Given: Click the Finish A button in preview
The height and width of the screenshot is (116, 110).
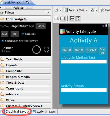Looking at the screenshot, I should pyautogui.click(x=91, y=50).
